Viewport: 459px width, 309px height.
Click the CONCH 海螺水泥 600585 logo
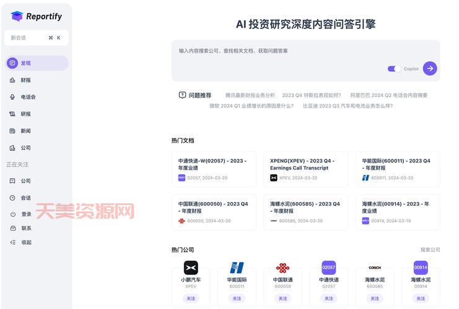pos(375,268)
